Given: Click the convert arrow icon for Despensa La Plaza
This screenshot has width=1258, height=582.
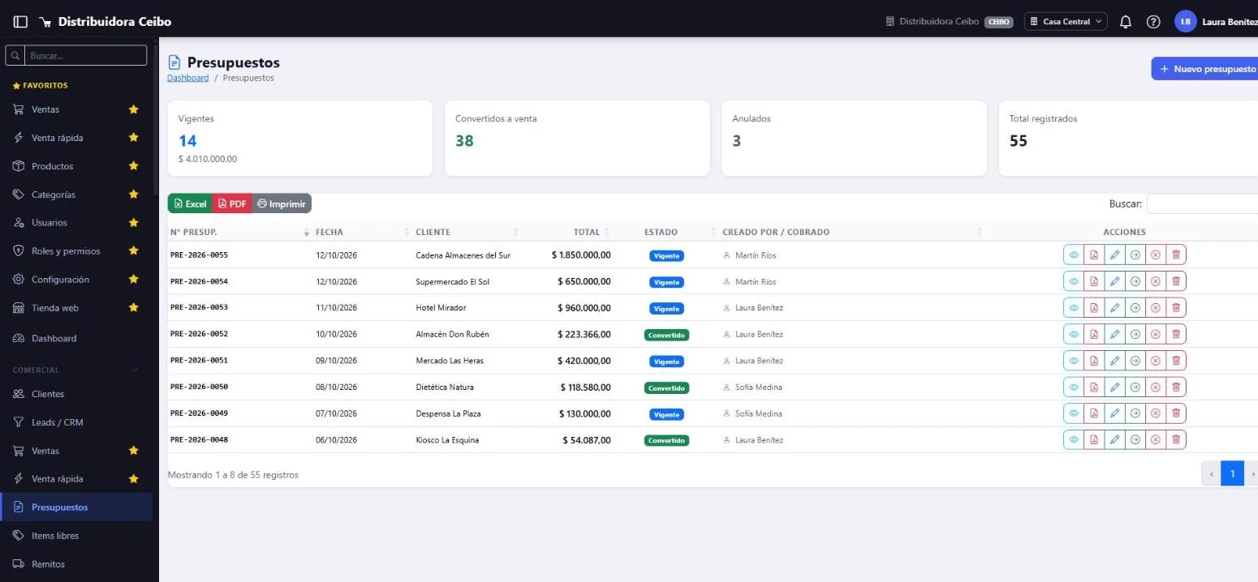Looking at the screenshot, I should (1135, 413).
